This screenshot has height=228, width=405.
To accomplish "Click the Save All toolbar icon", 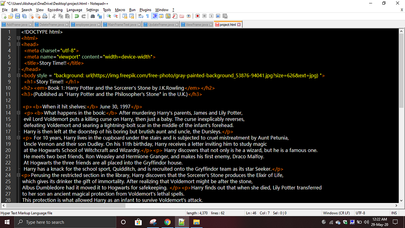I will point(24,16).
